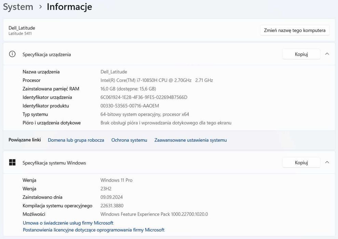Collapse the Specyfikacja systemu Windows section chevron
The image size is (338, 239).
(x=327, y=162)
